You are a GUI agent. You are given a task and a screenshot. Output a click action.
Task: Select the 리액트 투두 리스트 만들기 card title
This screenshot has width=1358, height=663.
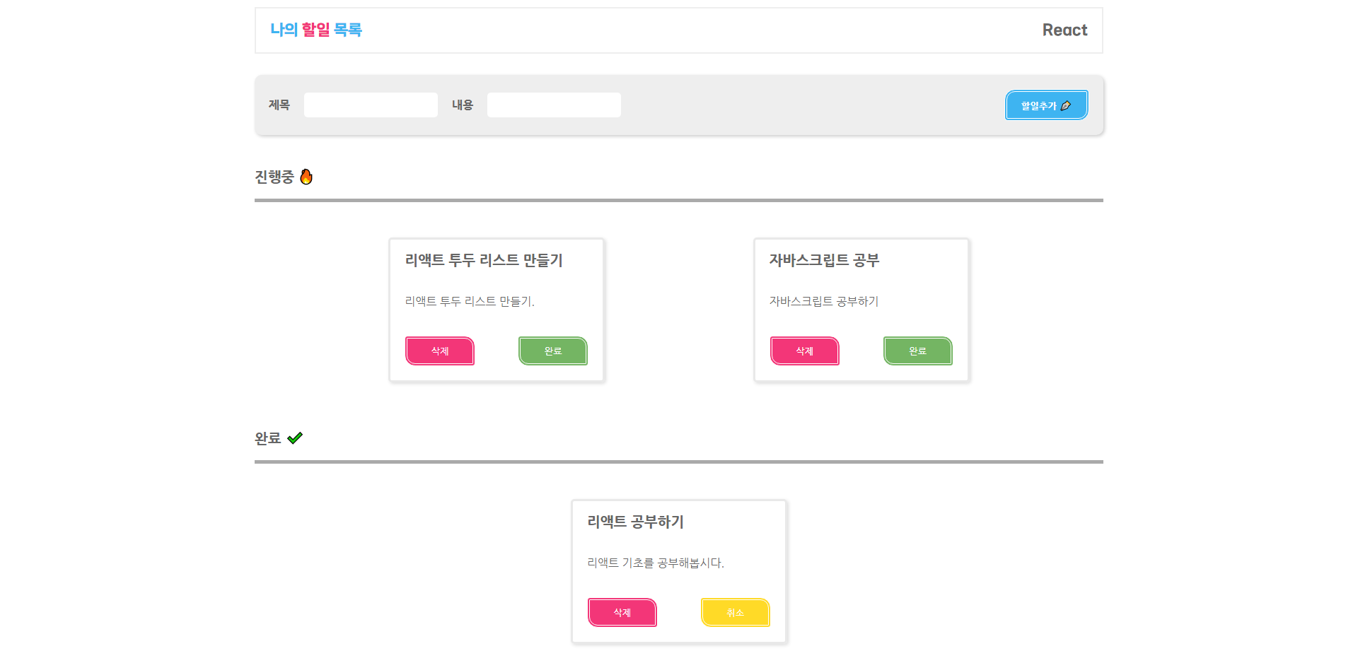[x=484, y=260]
